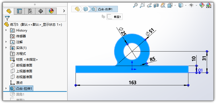Expand the 凸台-拉伸1 feature
The height and width of the screenshot is (103, 216).
click(6, 88)
